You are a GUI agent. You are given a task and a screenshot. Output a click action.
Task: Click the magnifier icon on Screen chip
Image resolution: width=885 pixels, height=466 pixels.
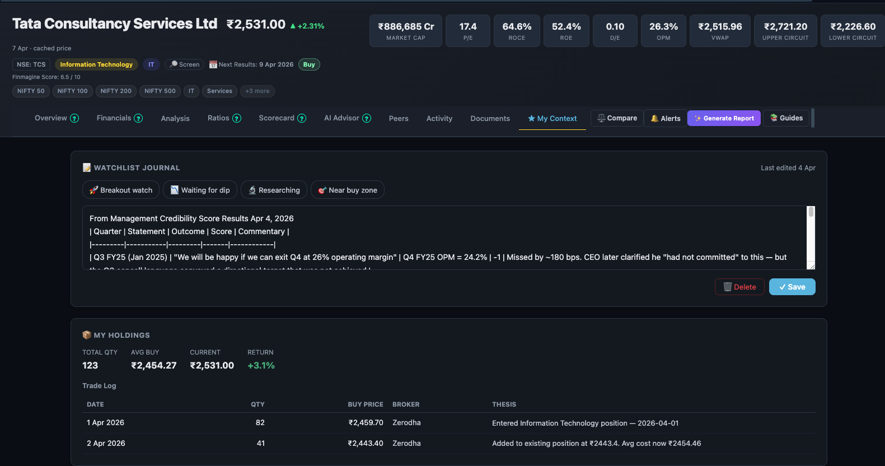pyautogui.click(x=174, y=64)
